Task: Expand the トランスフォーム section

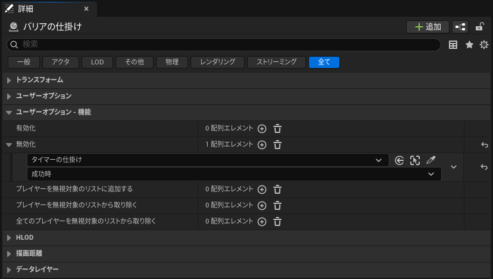Action: click(x=9, y=80)
